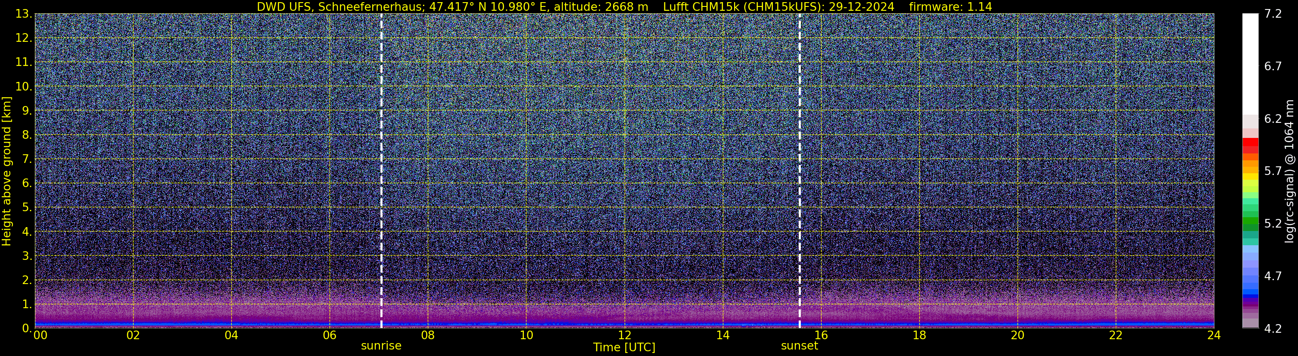Click height tick label 11.
1298x356 pixels.
pyautogui.click(x=24, y=62)
